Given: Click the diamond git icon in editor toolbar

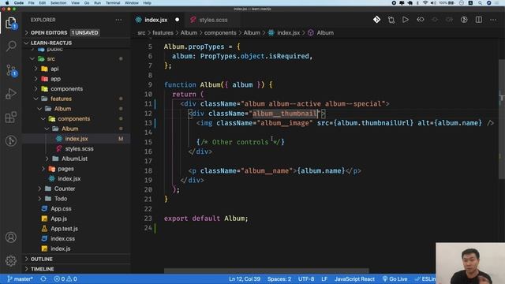Looking at the screenshot, I should 377,20.
